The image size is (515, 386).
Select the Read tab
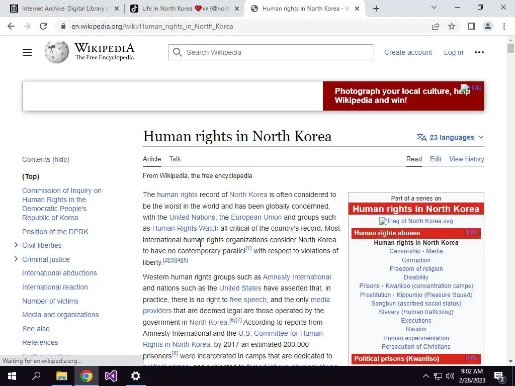[x=414, y=159]
